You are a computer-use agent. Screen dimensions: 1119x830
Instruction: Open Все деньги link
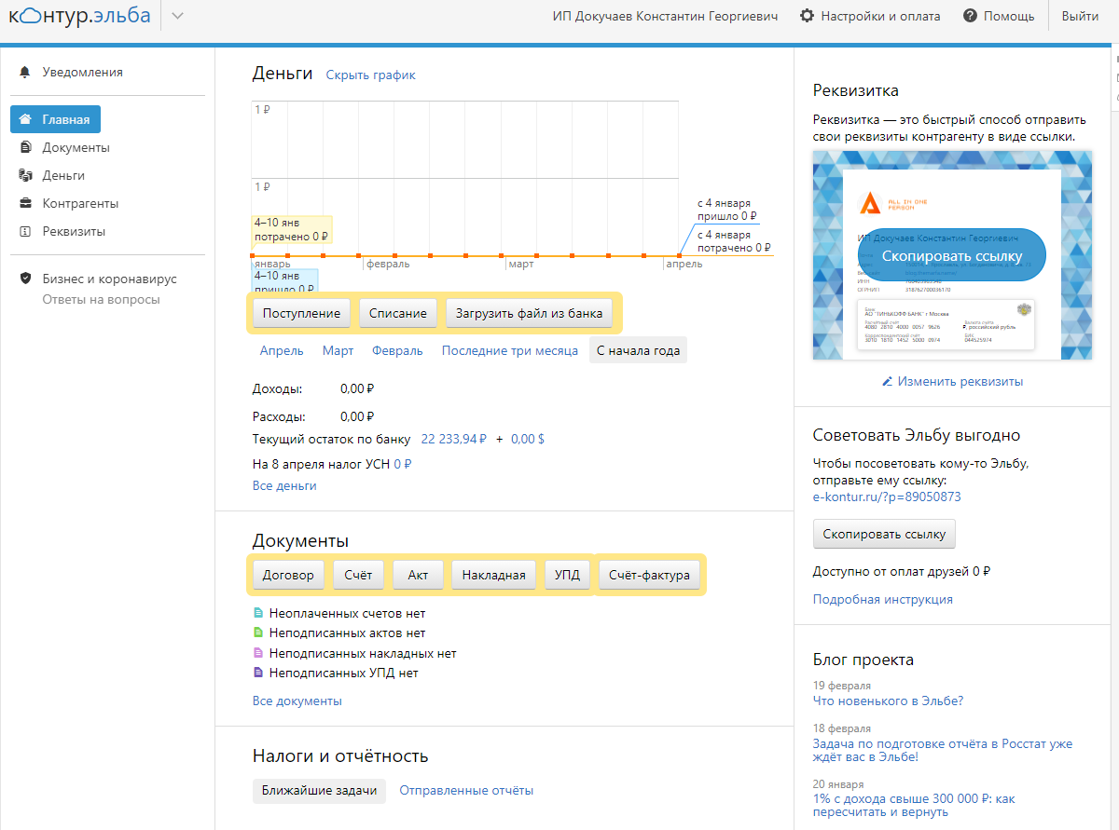click(284, 485)
